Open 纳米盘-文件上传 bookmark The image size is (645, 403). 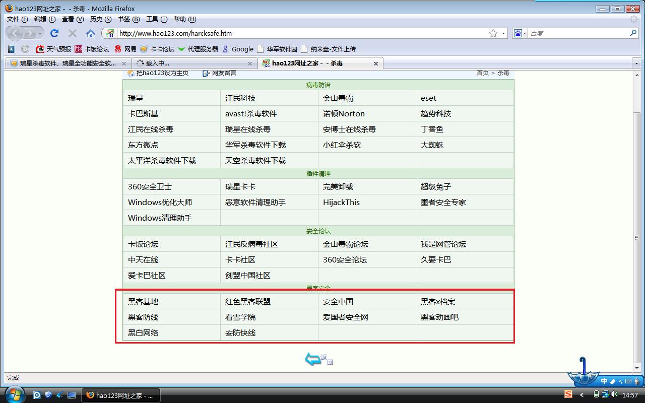[328, 49]
